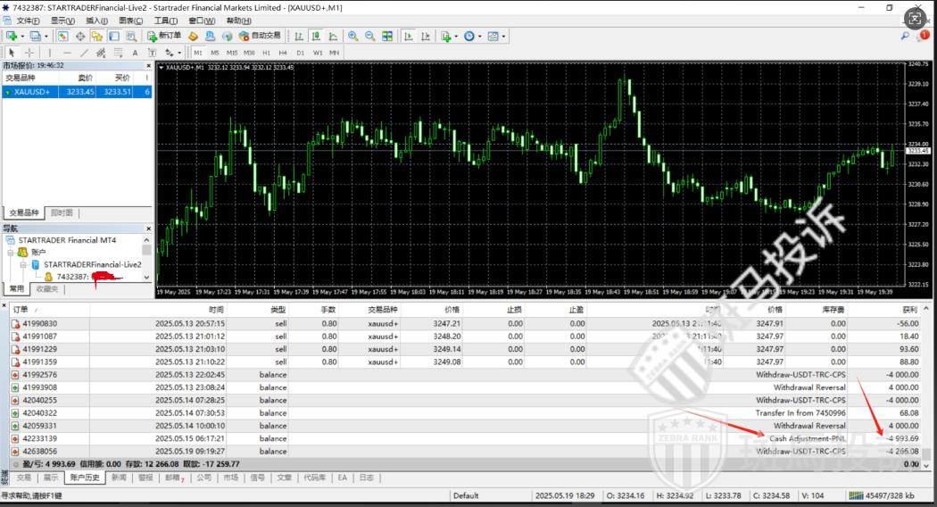Click the tile windows icon
Screen dimensions: 937x507
387,36
